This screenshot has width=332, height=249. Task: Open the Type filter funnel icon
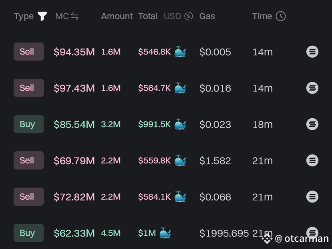(x=42, y=16)
